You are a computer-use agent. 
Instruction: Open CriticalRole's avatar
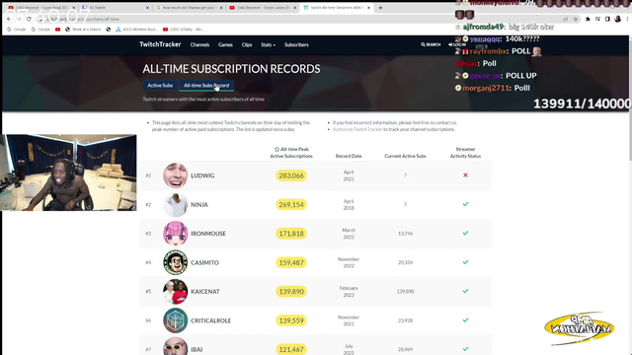pyautogui.click(x=176, y=320)
